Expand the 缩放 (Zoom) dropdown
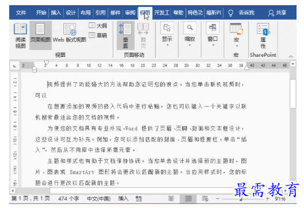Screen dimensions: 304x208 (x=190, y=34)
